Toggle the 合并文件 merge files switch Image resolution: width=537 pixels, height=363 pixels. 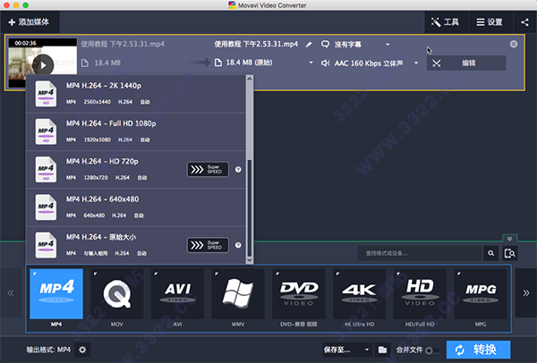click(432, 350)
